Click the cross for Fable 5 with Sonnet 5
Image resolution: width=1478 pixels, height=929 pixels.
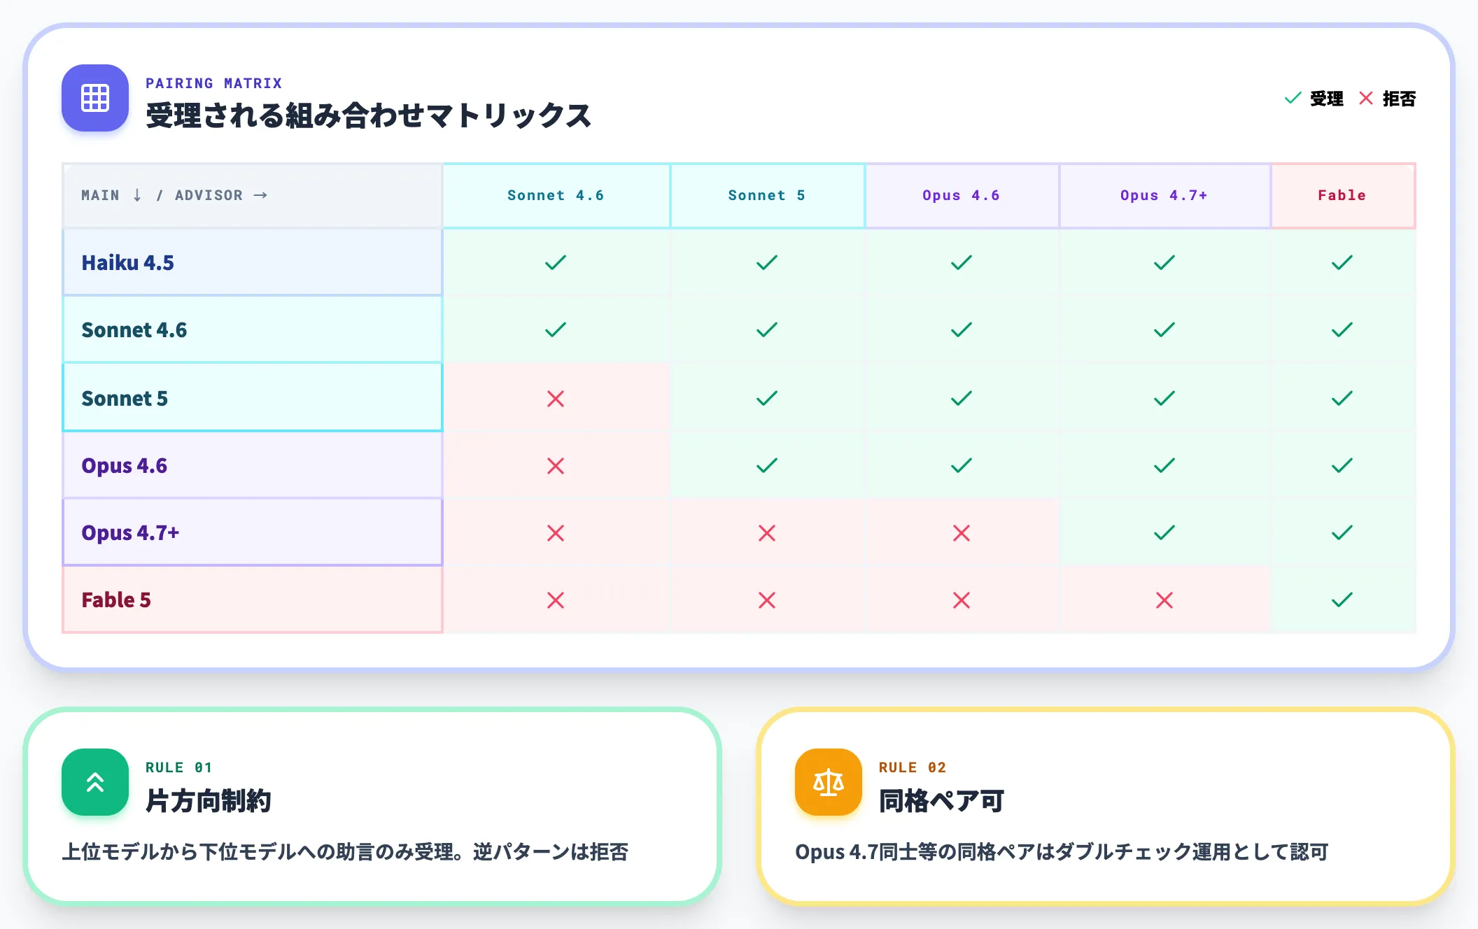pyautogui.click(x=767, y=600)
